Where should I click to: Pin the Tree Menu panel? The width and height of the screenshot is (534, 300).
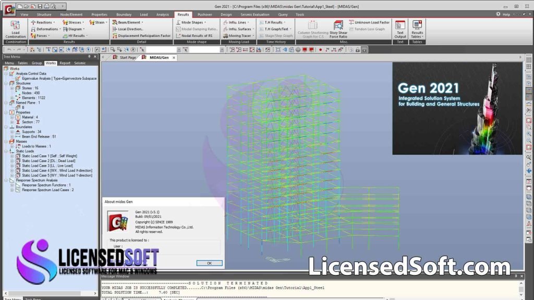[90, 57]
